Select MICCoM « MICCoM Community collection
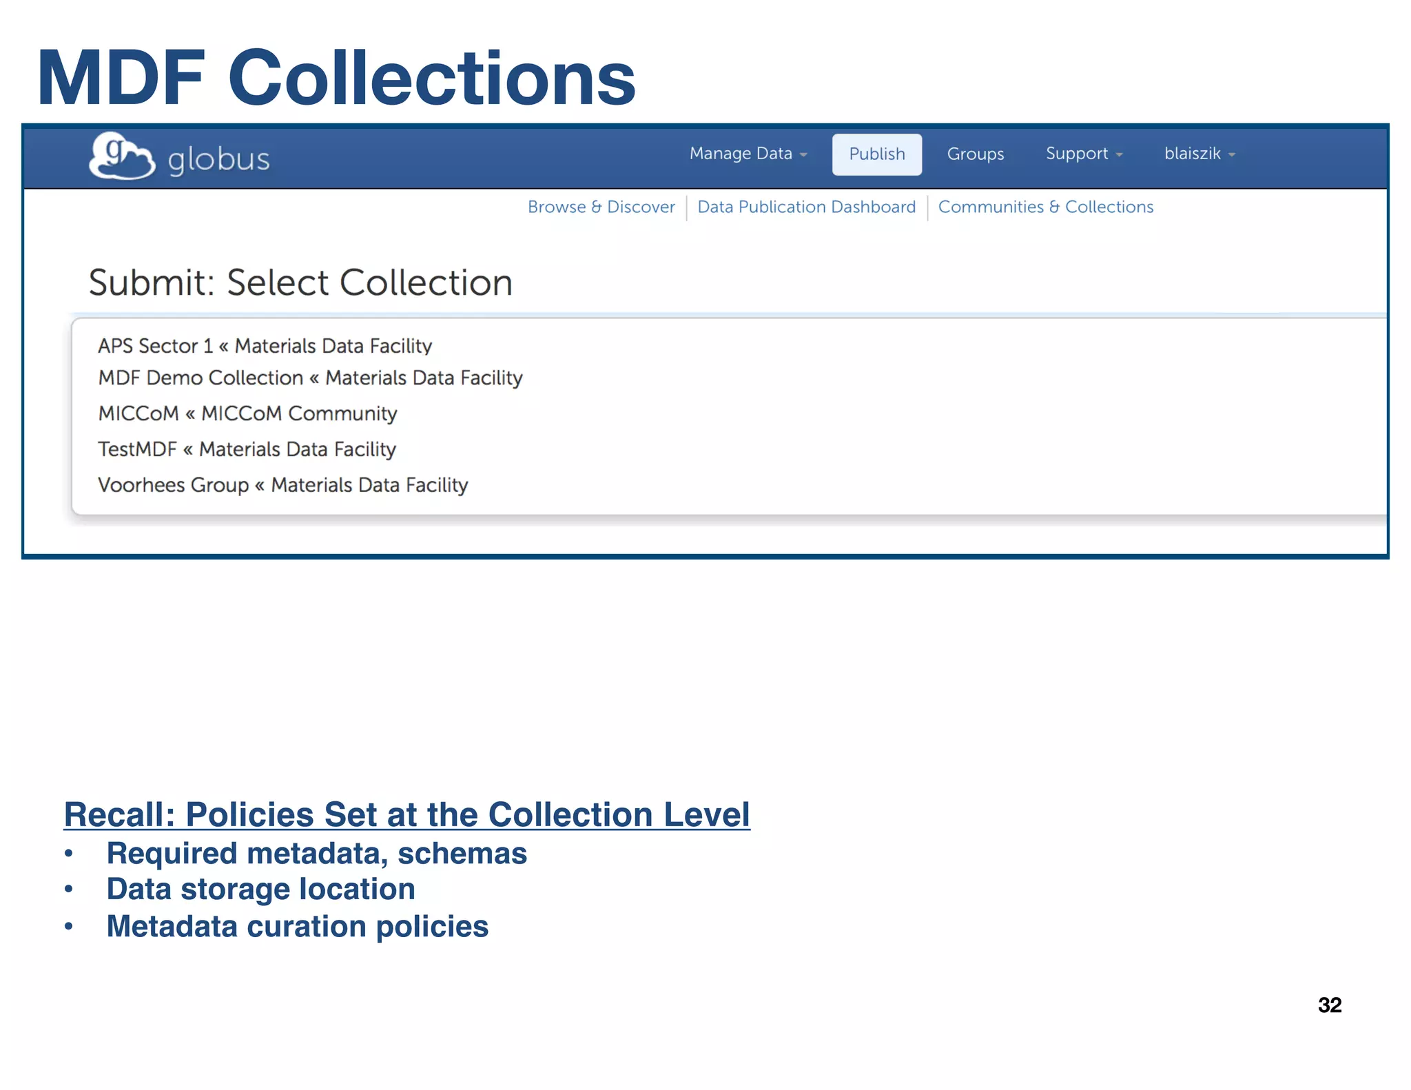This screenshot has width=1411, height=1090. pos(247,413)
